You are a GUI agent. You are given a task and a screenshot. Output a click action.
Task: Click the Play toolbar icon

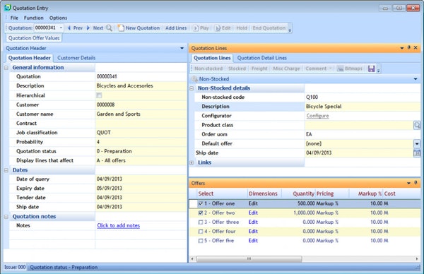196,28
